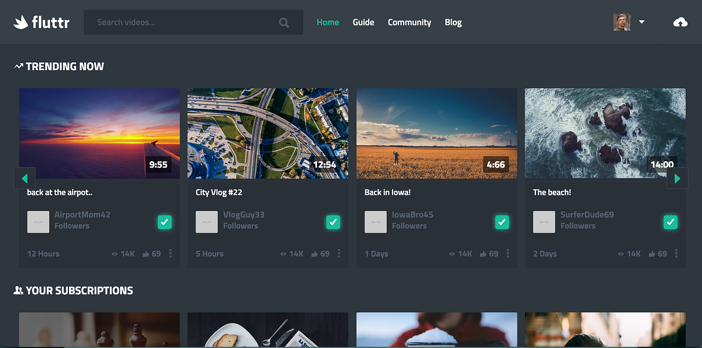Show previous trending videos with left arrow

24,178
